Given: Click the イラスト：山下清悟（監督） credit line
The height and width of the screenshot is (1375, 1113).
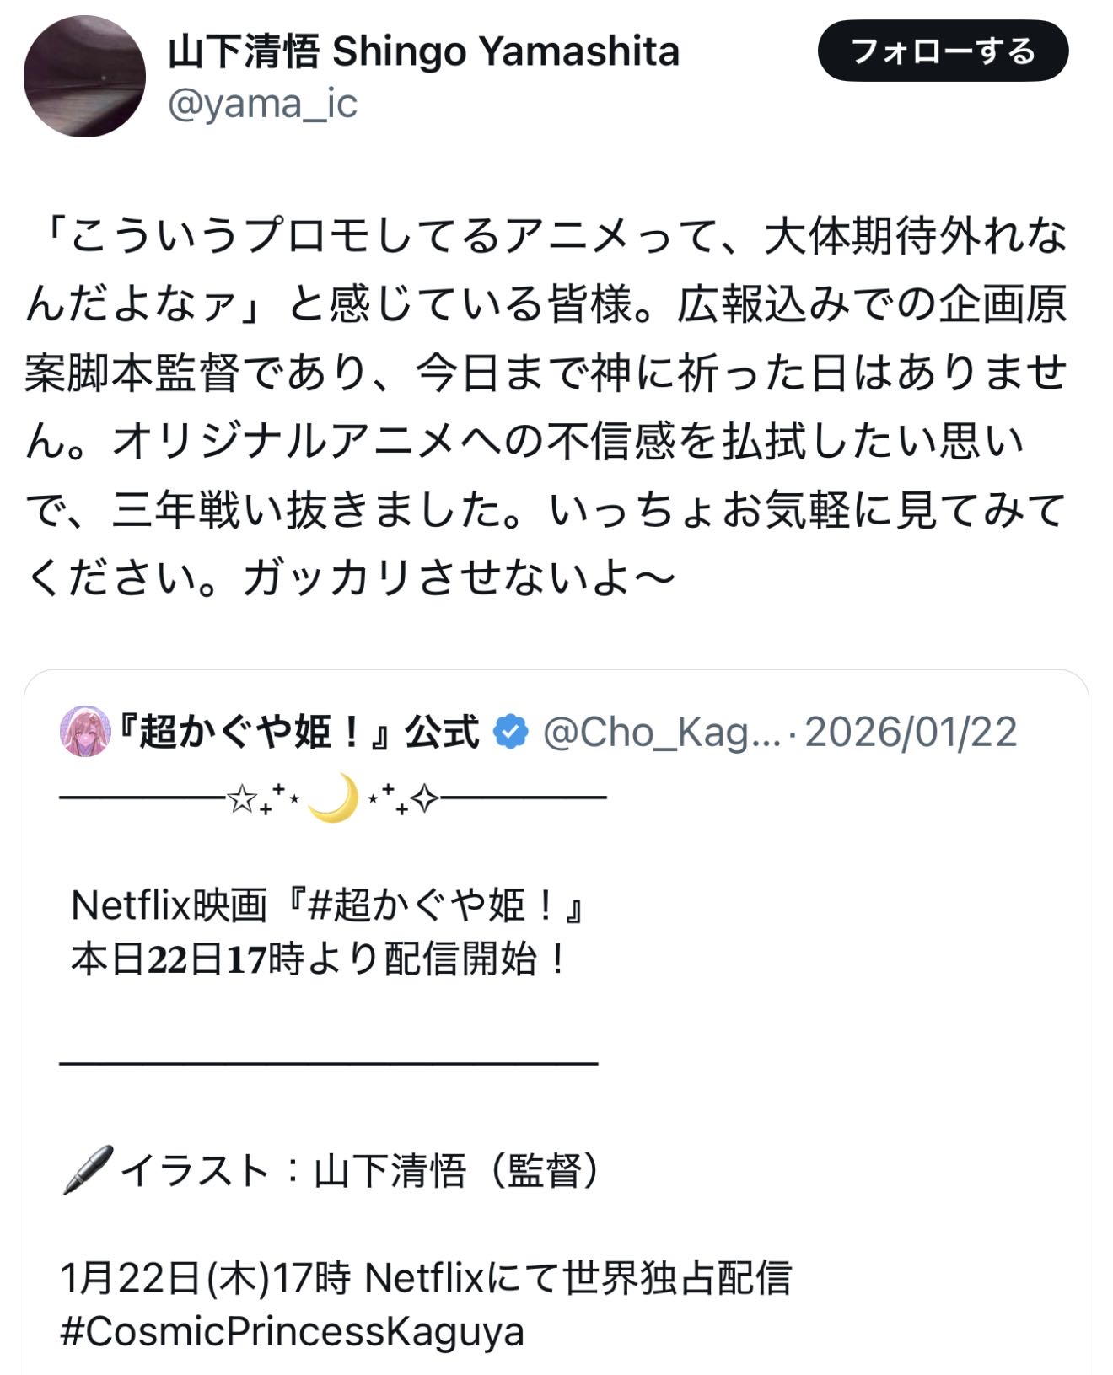Looking at the screenshot, I should pos(361,1170).
